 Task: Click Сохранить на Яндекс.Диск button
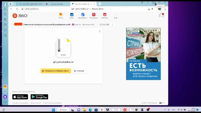point(56,71)
